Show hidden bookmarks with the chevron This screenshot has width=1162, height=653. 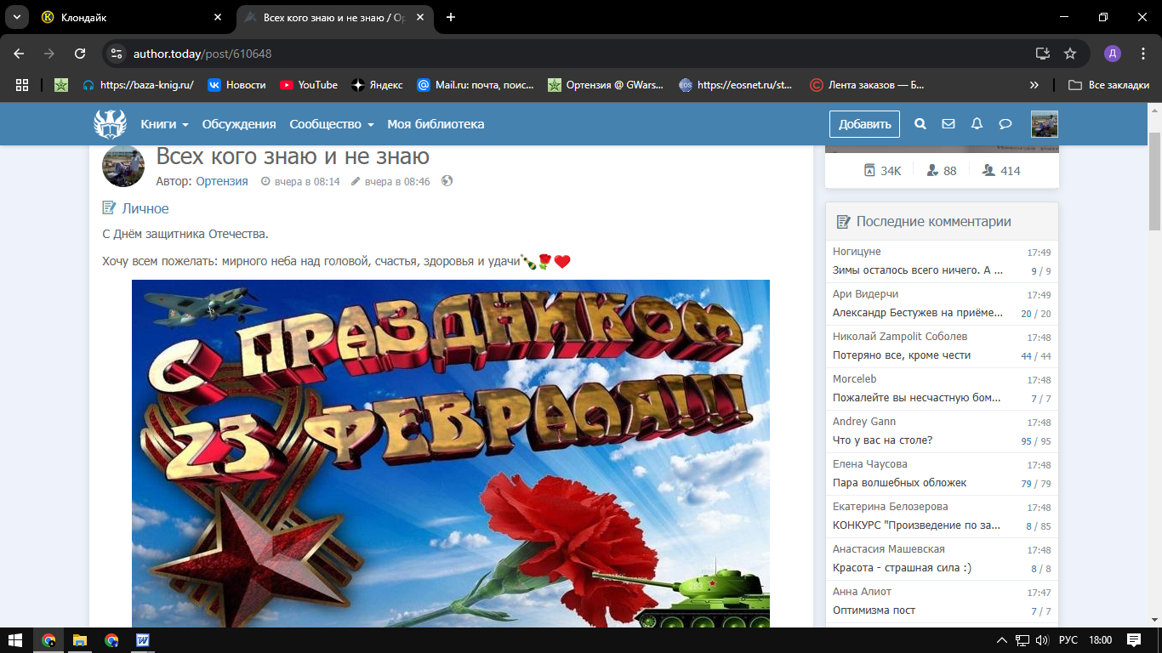click(x=1034, y=85)
